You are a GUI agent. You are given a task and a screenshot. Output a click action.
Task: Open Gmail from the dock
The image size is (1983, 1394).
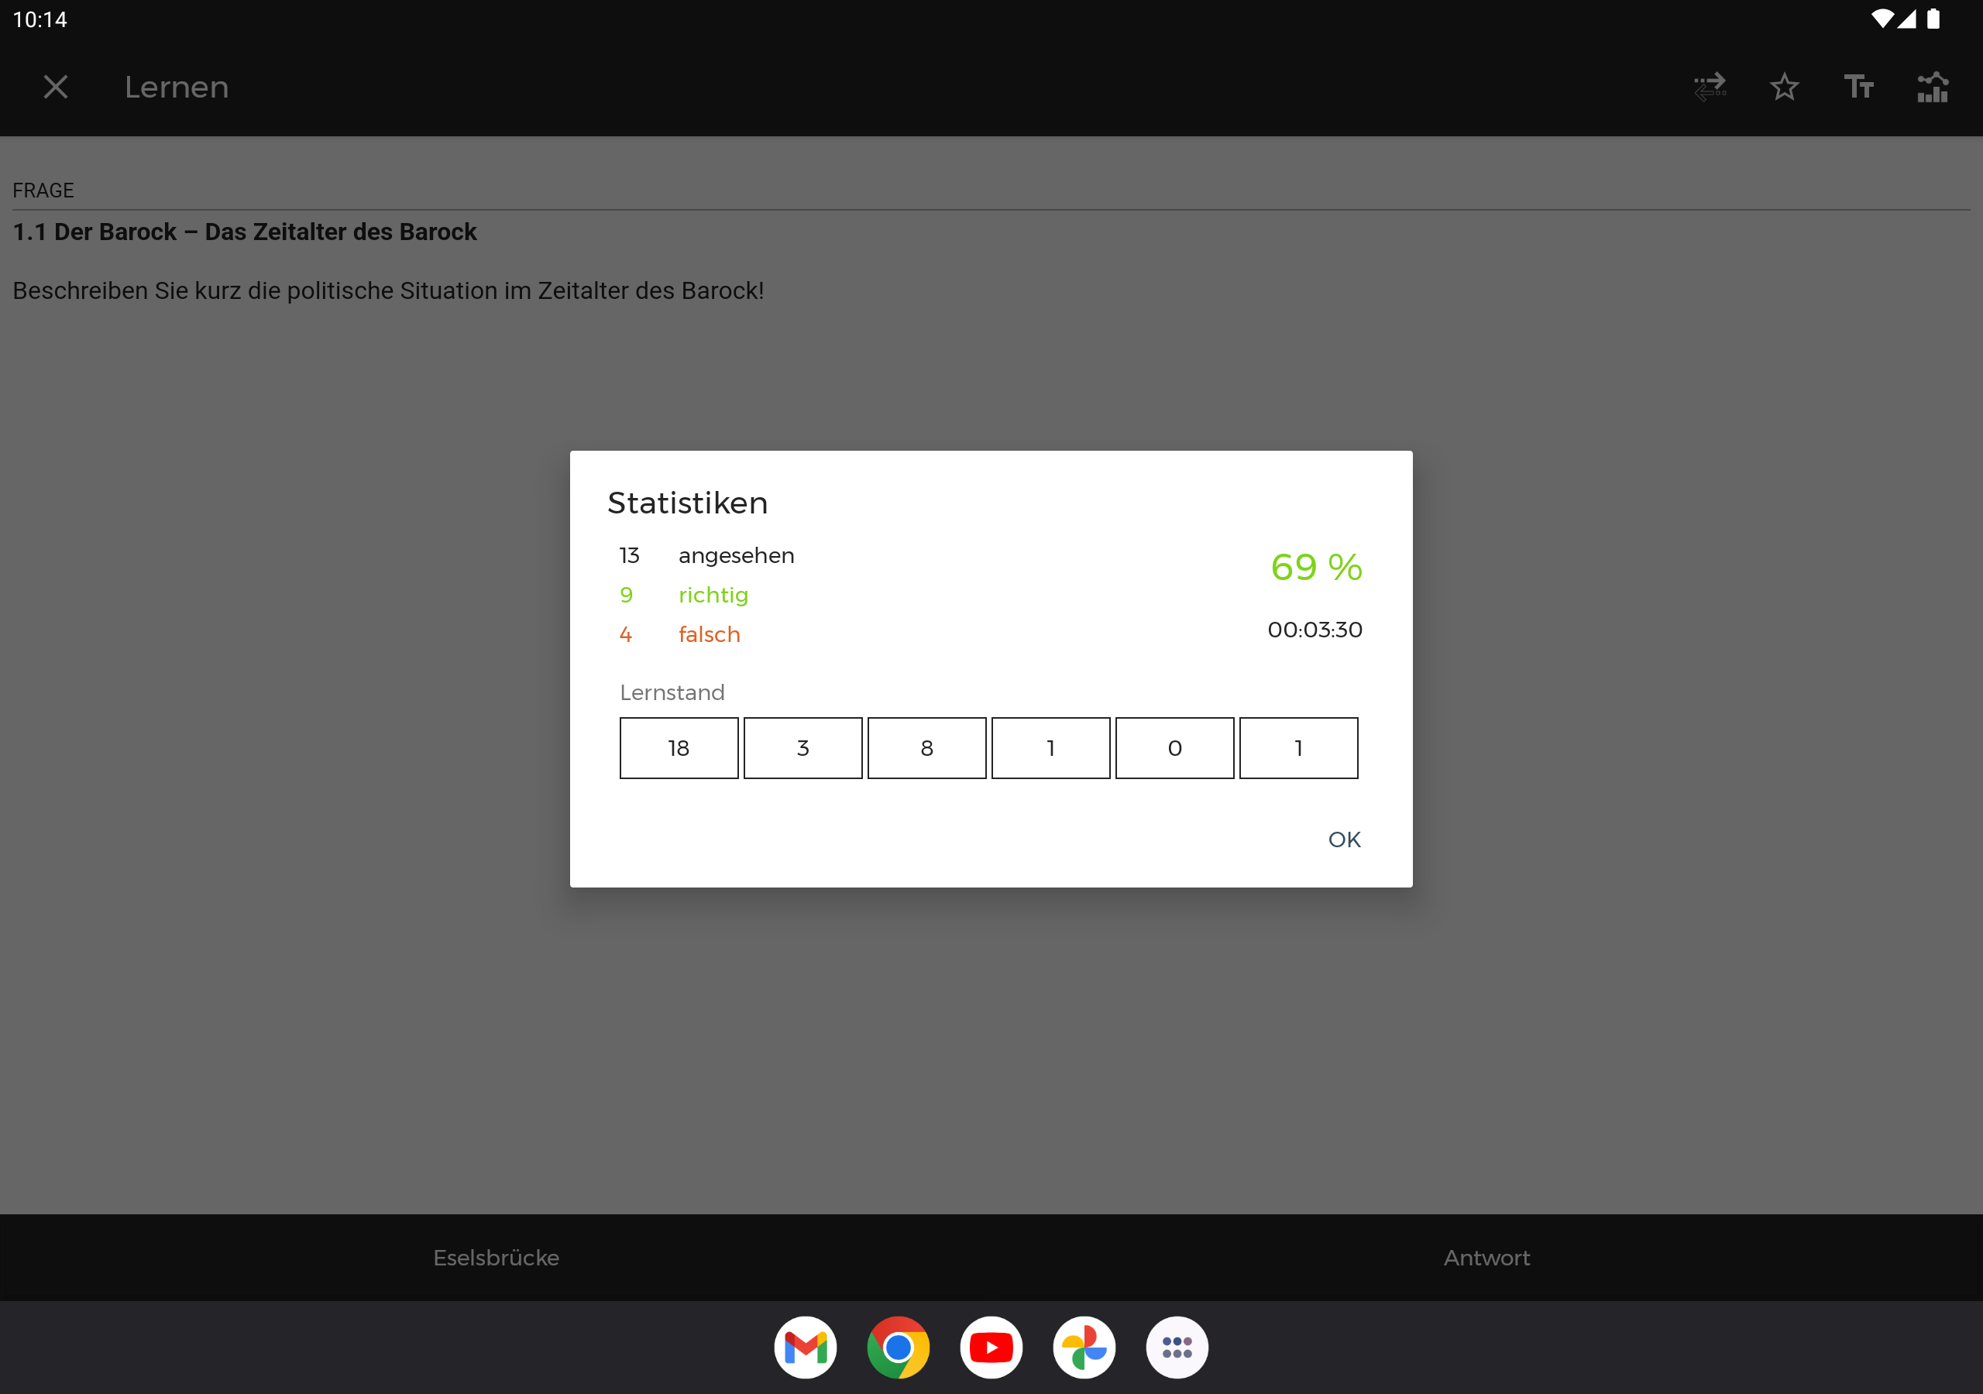[805, 1348]
